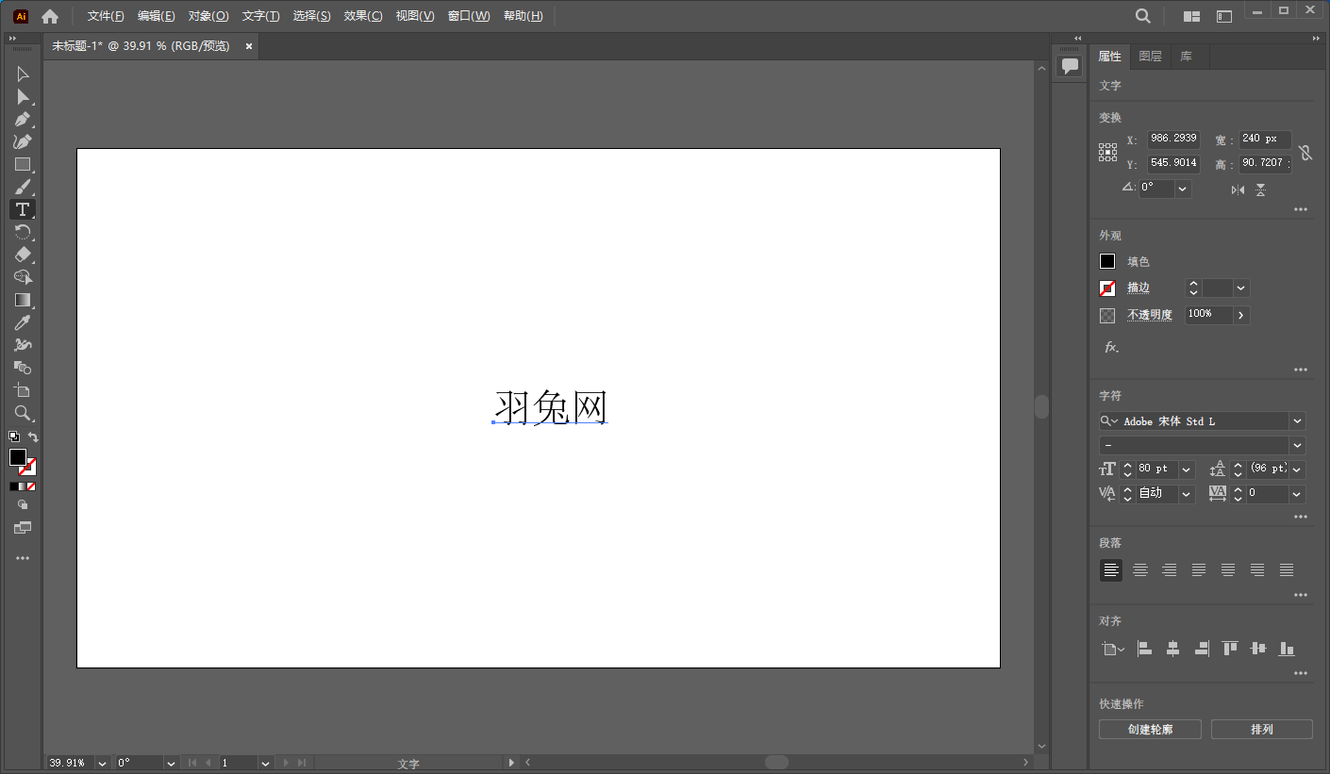The height and width of the screenshot is (774, 1330).
Task: Select the Selection tool in the toolbar
Action: coord(23,74)
